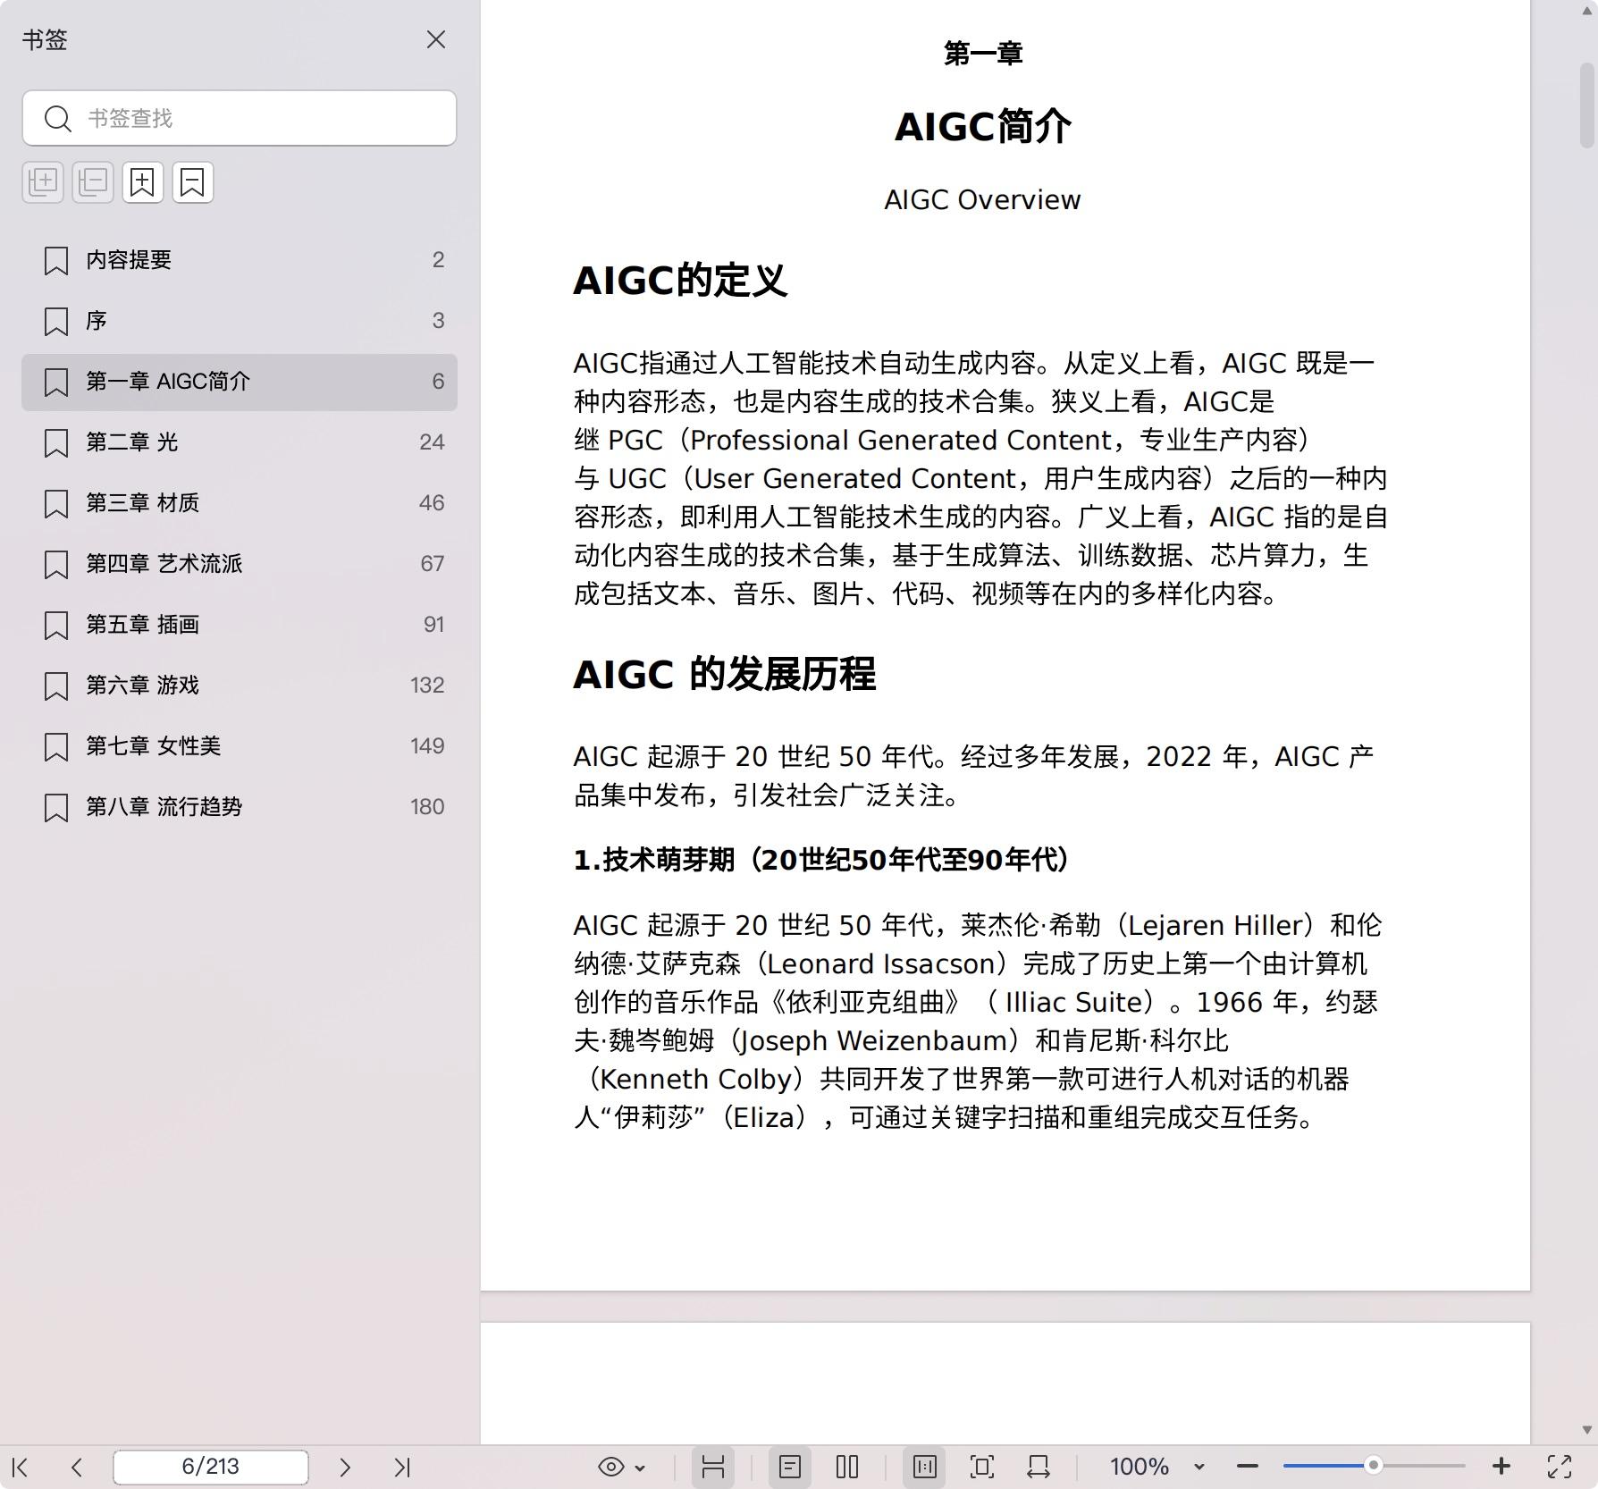Click the AIGC 的发展历程 heading
The height and width of the screenshot is (1489, 1598).
[x=724, y=674]
